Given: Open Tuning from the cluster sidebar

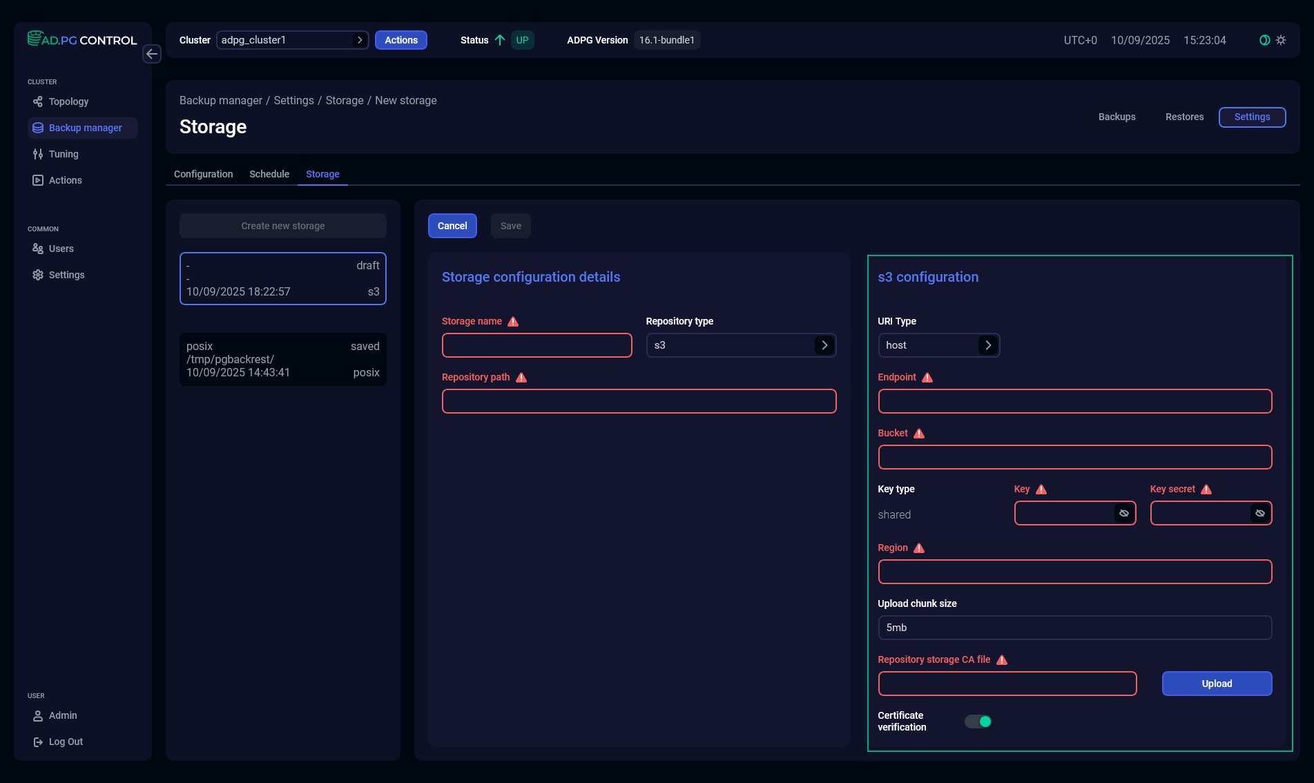Looking at the screenshot, I should tap(64, 154).
